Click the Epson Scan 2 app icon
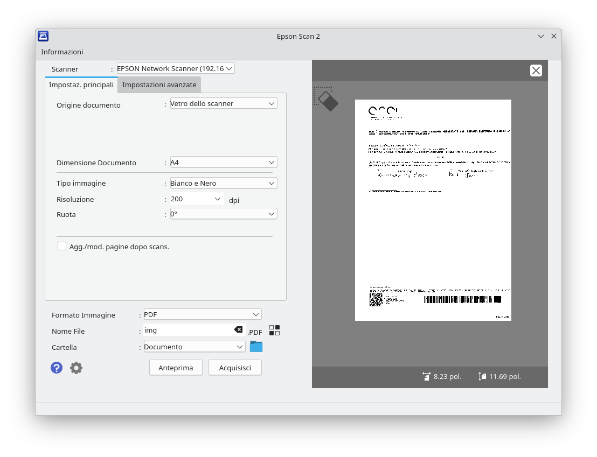 [x=43, y=36]
